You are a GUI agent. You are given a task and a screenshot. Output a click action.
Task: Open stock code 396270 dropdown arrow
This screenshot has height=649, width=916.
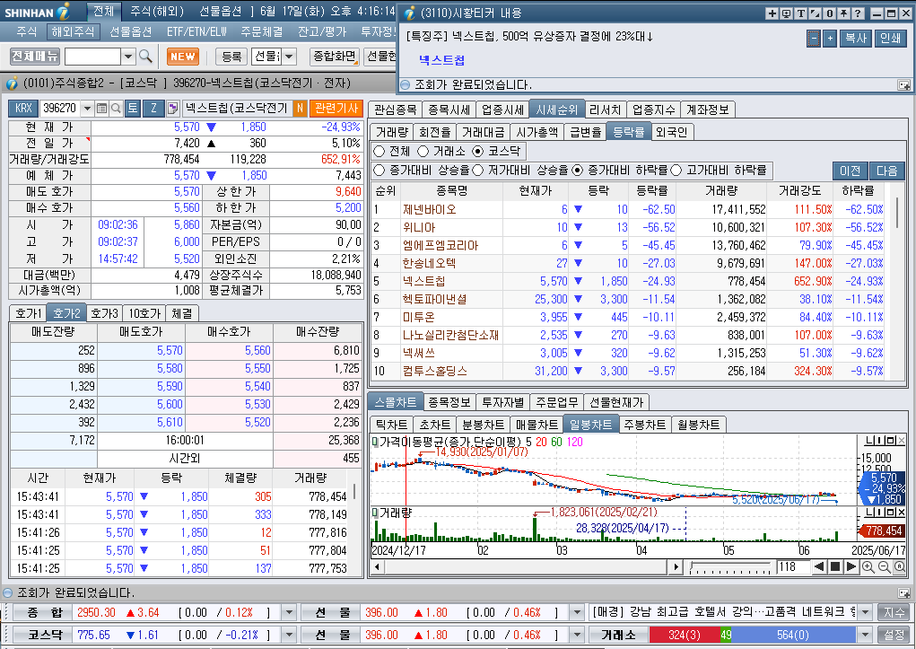coord(87,108)
